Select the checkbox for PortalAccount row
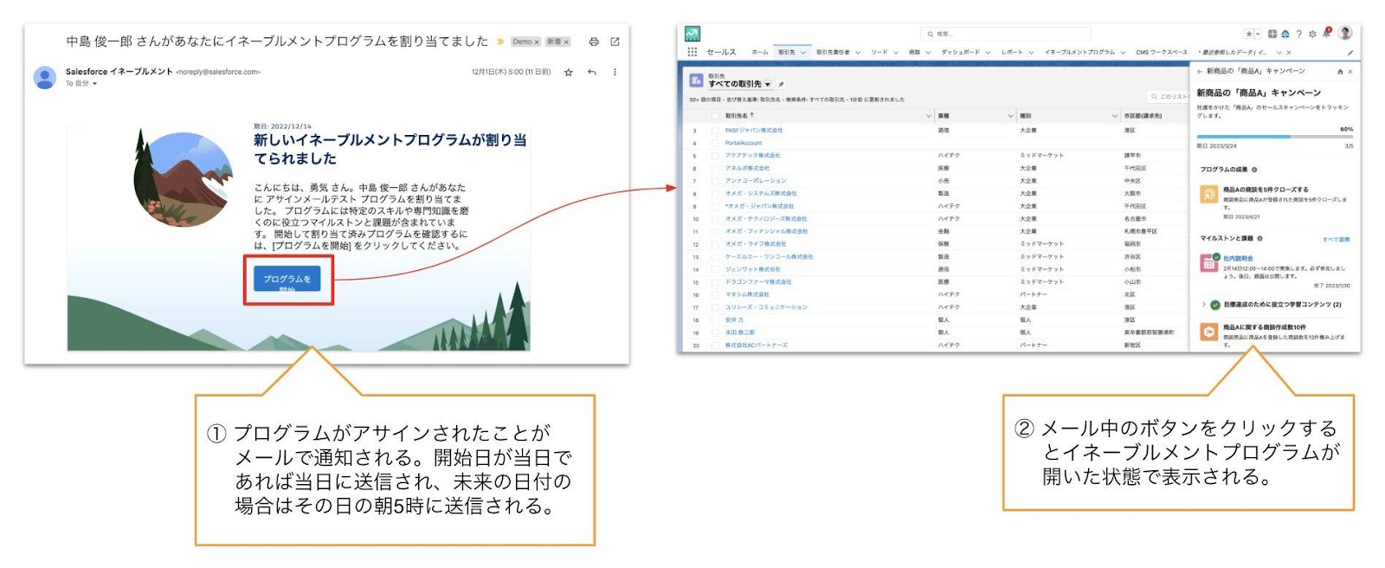 point(715,144)
